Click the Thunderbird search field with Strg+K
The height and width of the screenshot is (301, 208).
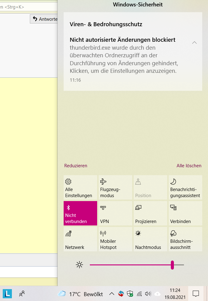coord(28,7)
